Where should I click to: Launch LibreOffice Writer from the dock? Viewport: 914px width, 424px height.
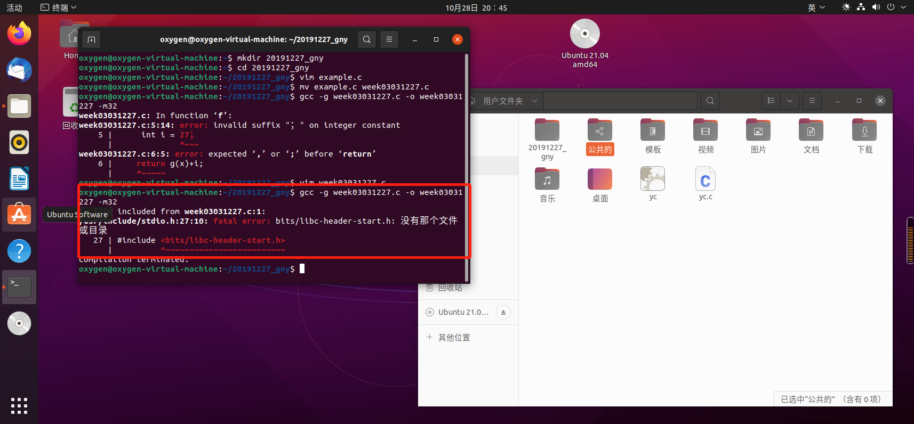[19, 178]
